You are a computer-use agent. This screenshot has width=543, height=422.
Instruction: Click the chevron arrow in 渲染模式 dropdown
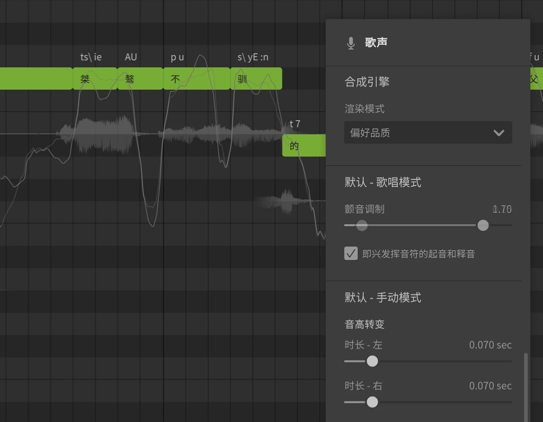(499, 133)
